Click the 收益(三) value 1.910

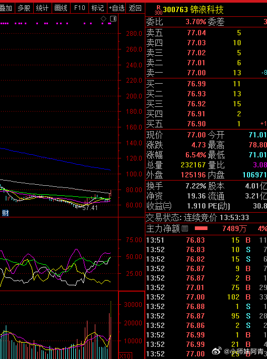(196, 206)
